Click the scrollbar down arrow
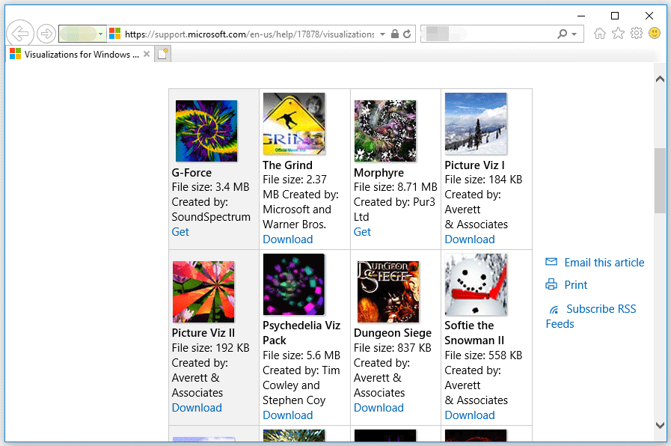The width and height of the screenshot is (671, 446). click(x=661, y=424)
